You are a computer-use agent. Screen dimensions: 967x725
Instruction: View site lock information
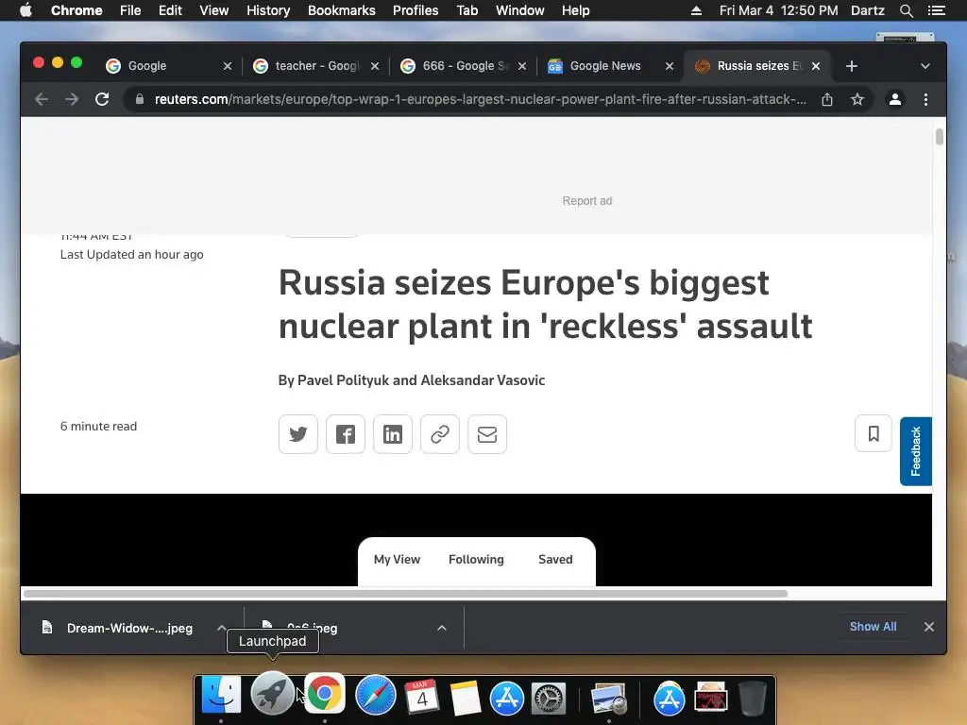click(x=140, y=99)
